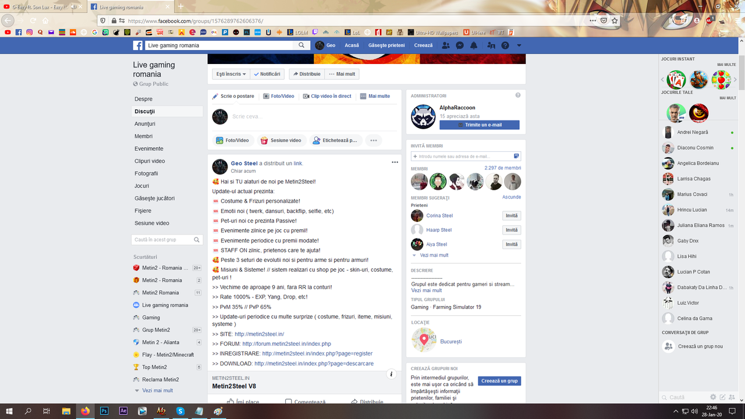Start a Sesiune video from composer
Screen dimensions: 745x419
point(281,140)
